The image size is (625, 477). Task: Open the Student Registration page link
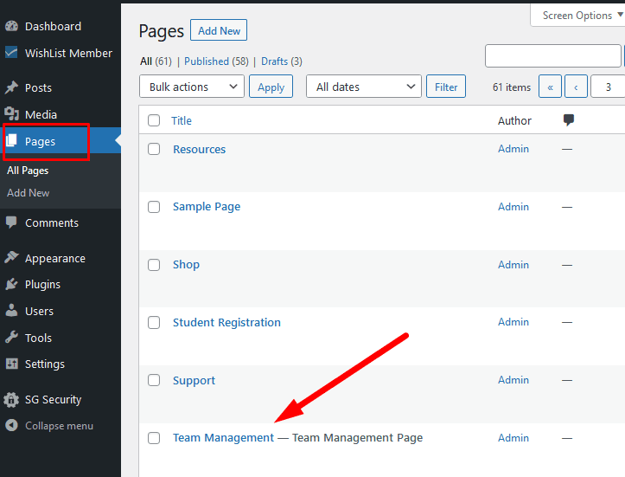coord(226,323)
